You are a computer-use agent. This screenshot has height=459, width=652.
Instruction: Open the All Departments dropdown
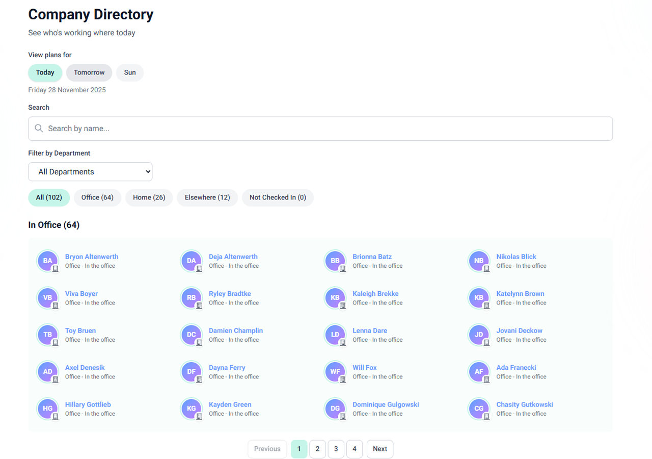point(90,171)
